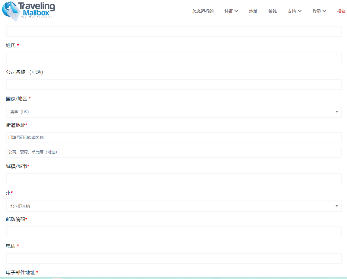The image size is (347, 279).
Task: Focus the first name field above 姓氏
Action: coord(174,31)
